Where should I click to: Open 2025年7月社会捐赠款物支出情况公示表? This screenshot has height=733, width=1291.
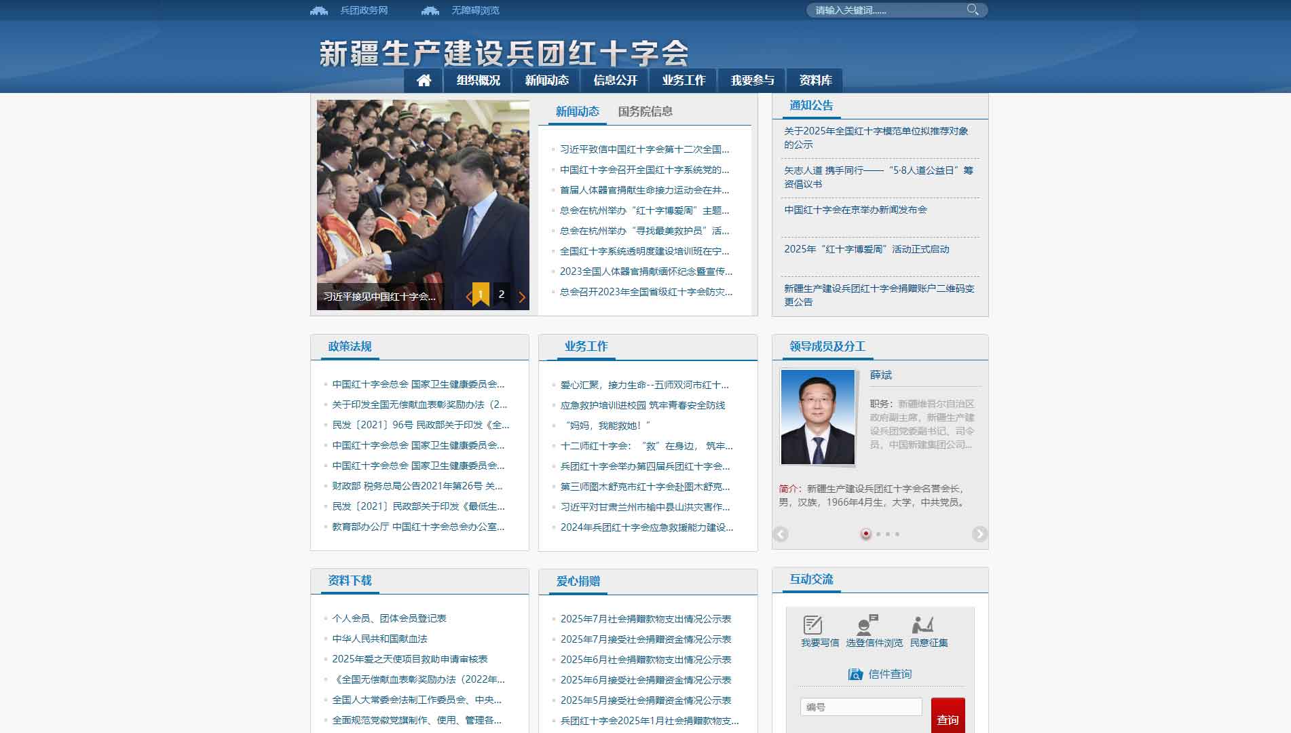pyautogui.click(x=646, y=619)
